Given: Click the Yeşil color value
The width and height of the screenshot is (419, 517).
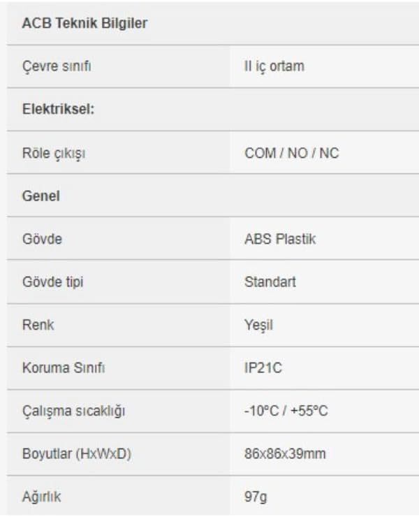Looking at the screenshot, I should coord(259,325).
